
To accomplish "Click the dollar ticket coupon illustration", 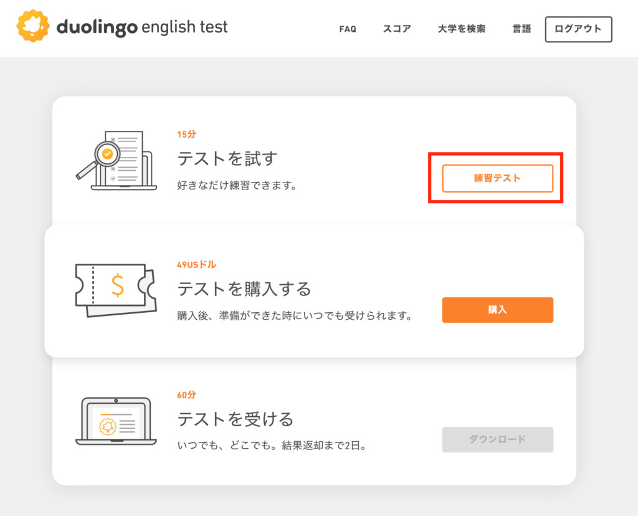I will click(116, 290).
